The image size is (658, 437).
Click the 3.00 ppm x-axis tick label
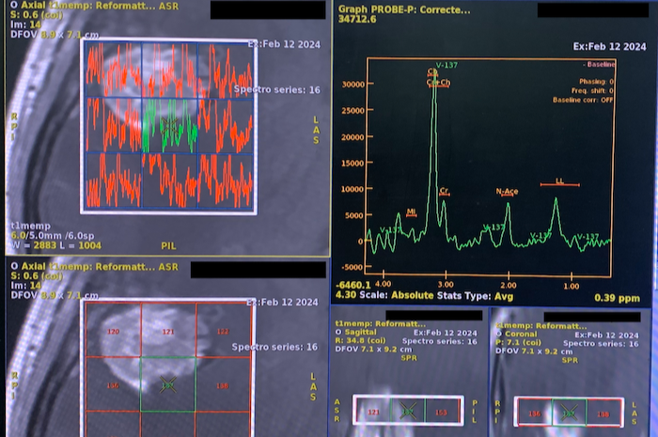tap(446, 285)
